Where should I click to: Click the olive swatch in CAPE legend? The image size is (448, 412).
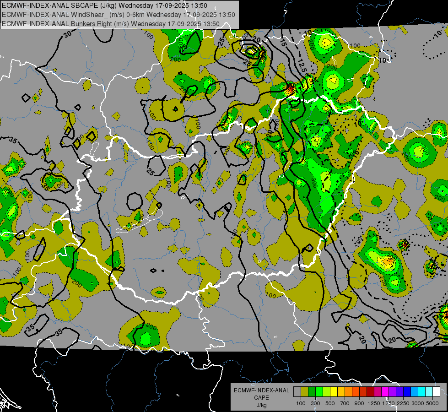click(304, 392)
